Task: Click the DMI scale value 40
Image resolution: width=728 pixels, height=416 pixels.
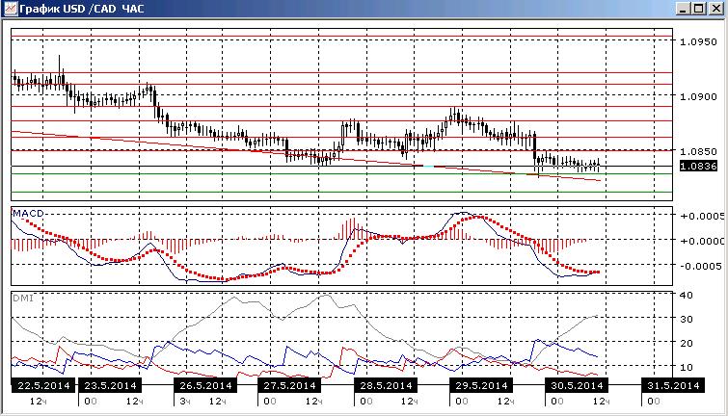Action: tap(687, 295)
